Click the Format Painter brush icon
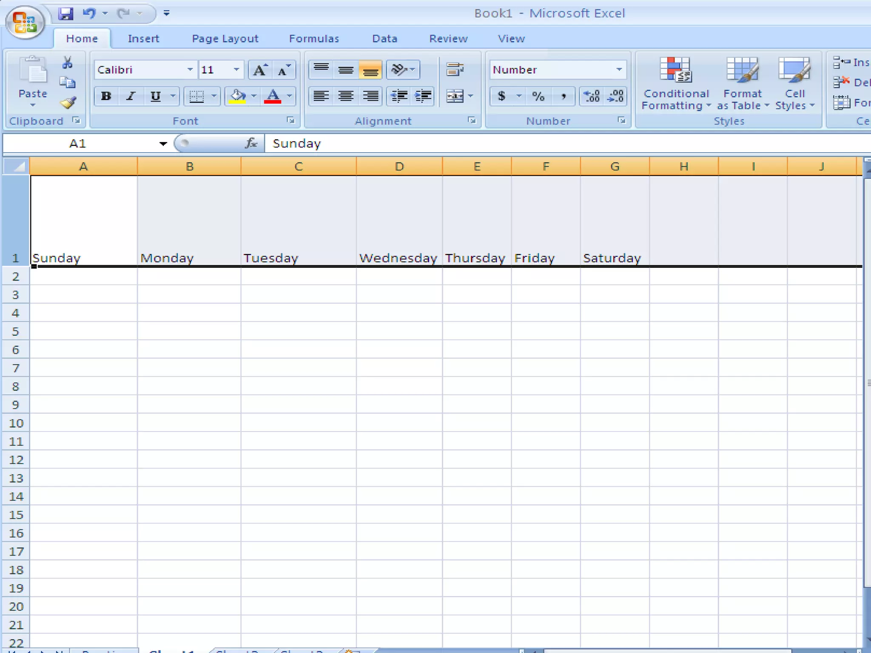 pos(68,102)
